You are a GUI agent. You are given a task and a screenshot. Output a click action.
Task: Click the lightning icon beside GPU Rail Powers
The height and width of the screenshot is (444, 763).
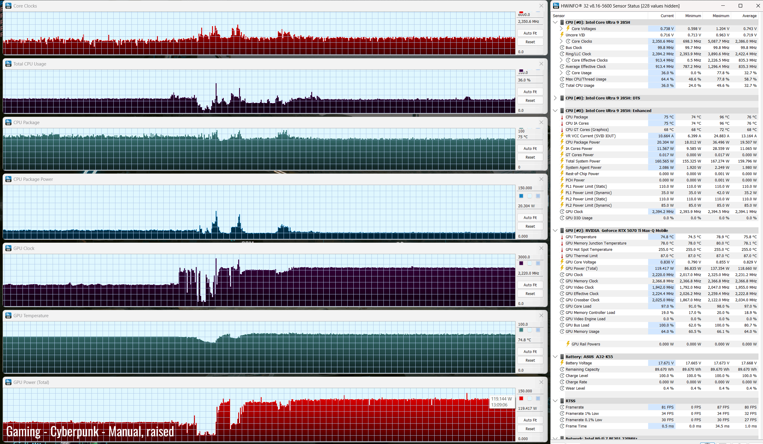pyautogui.click(x=568, y=344)
